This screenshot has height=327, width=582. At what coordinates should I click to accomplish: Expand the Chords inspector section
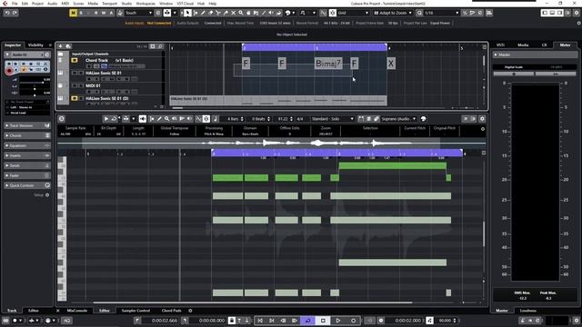tap(27, 135)
